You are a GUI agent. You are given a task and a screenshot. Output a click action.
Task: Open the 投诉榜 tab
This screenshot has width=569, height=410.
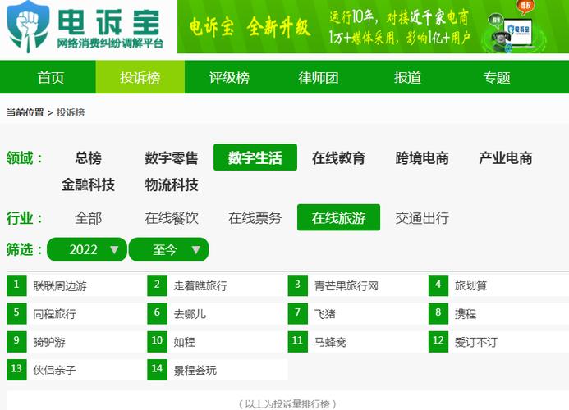(x=140, y=77)
